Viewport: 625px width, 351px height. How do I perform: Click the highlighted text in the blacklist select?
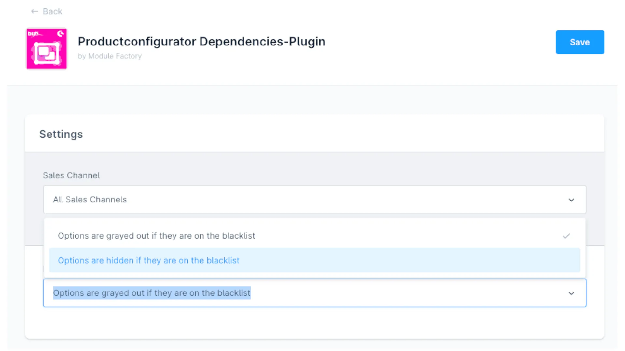[x=152, y=293]
